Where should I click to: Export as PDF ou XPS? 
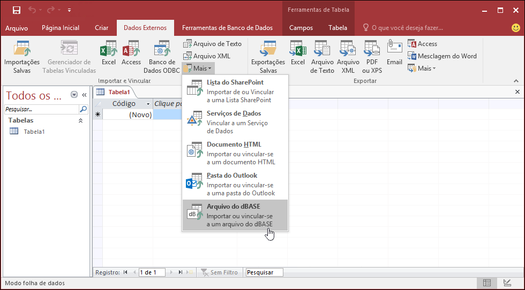click(372, 57)
